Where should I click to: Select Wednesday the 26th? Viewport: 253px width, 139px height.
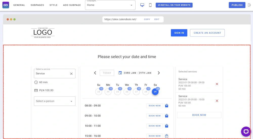coord(127,91)
